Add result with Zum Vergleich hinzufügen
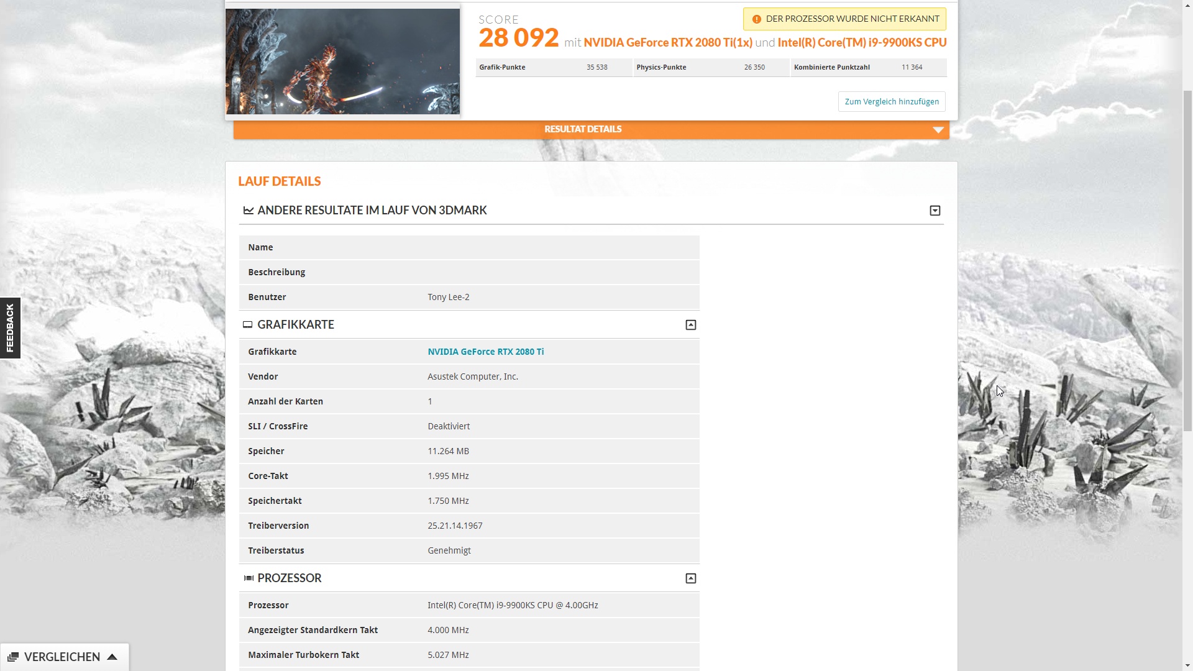 point(892,102)
